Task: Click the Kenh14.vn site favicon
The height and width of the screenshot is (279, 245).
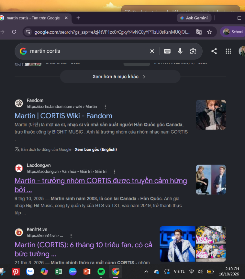Action: pos(19,232)
